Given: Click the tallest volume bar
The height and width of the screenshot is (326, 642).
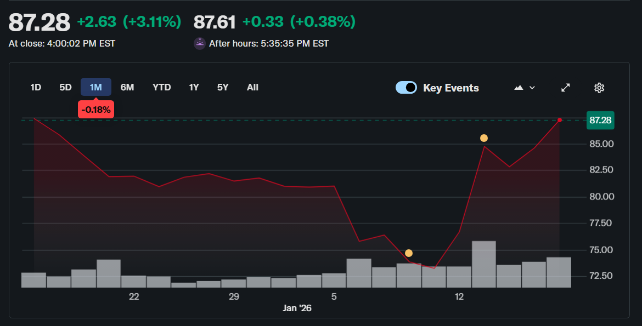Looking at the screenshot, I should [x=484, y=264].
